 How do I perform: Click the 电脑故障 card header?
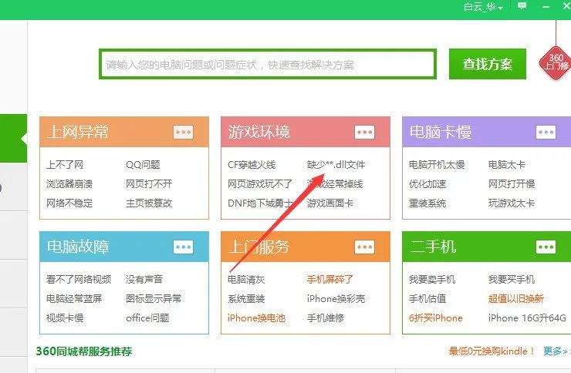(x=124, y=247)
